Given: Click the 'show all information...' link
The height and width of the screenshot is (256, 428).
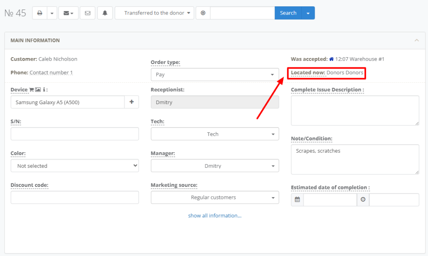Looking at the screenshot, I should coord(215,215).
